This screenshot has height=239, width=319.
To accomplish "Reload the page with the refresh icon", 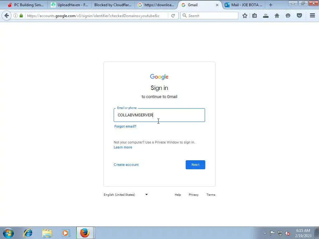I will [173, 16].
